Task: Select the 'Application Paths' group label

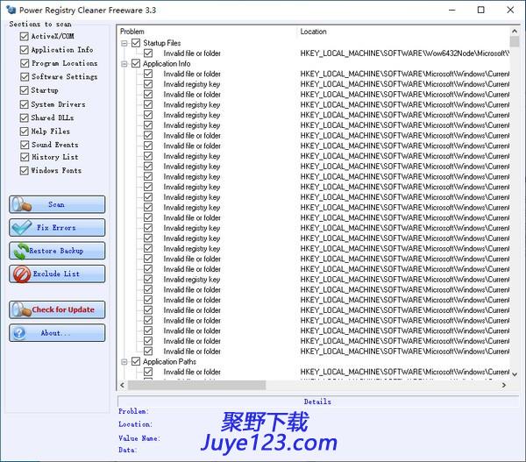Action: (x=169, y=361)
